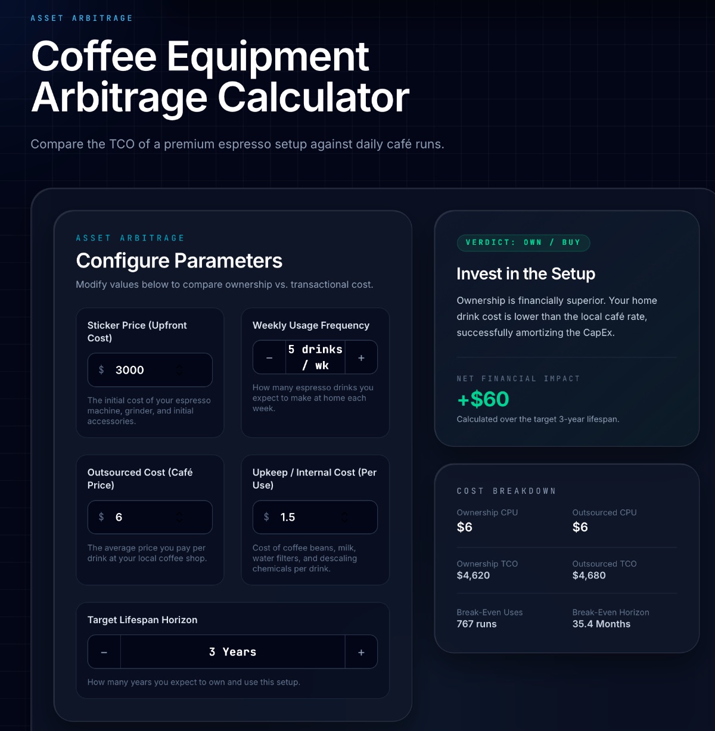Click the 'Invest in the Setup' heading
715x731 pixels.
click(x=526, y=273)
